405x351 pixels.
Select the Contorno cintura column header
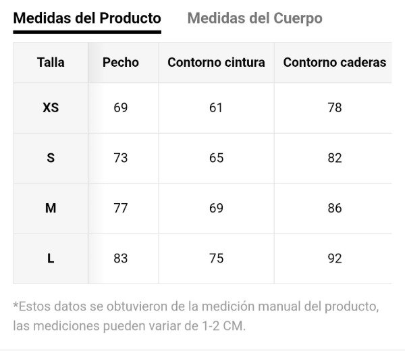point(216,62)
